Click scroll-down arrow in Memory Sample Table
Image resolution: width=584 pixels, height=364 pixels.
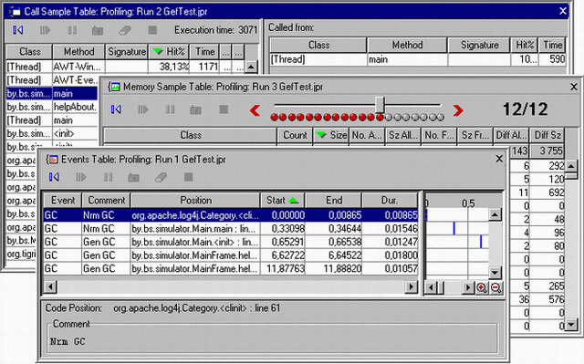[571, 325]
